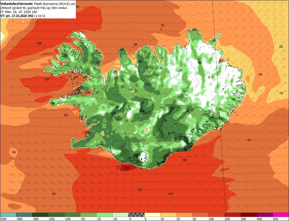Click the dark maroon swatch above the 300 label
Image resolution: width=289 pixels, height=221 pixels.
pos(249,215)
